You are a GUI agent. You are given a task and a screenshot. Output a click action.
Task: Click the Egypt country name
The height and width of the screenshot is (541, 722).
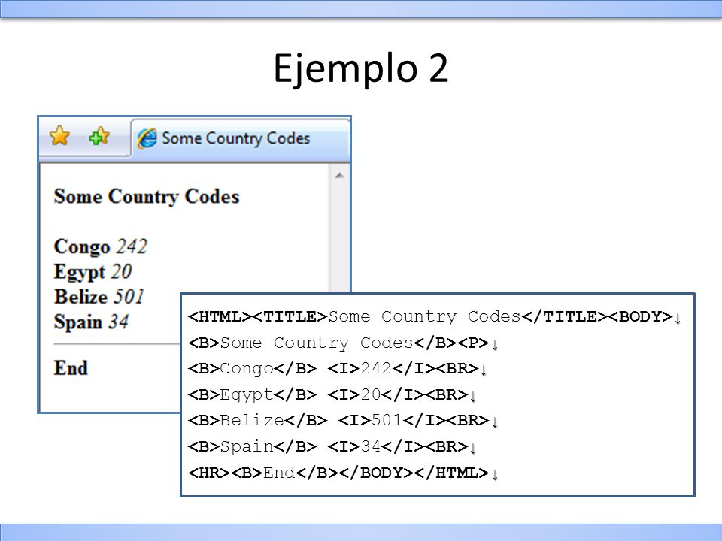[x=80, y=272]
